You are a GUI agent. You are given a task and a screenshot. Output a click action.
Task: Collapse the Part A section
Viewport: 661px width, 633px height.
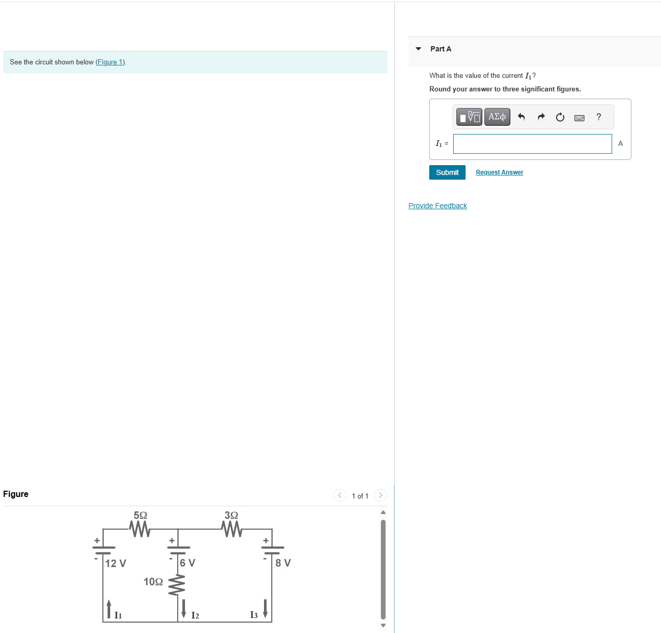coord(418,49)
